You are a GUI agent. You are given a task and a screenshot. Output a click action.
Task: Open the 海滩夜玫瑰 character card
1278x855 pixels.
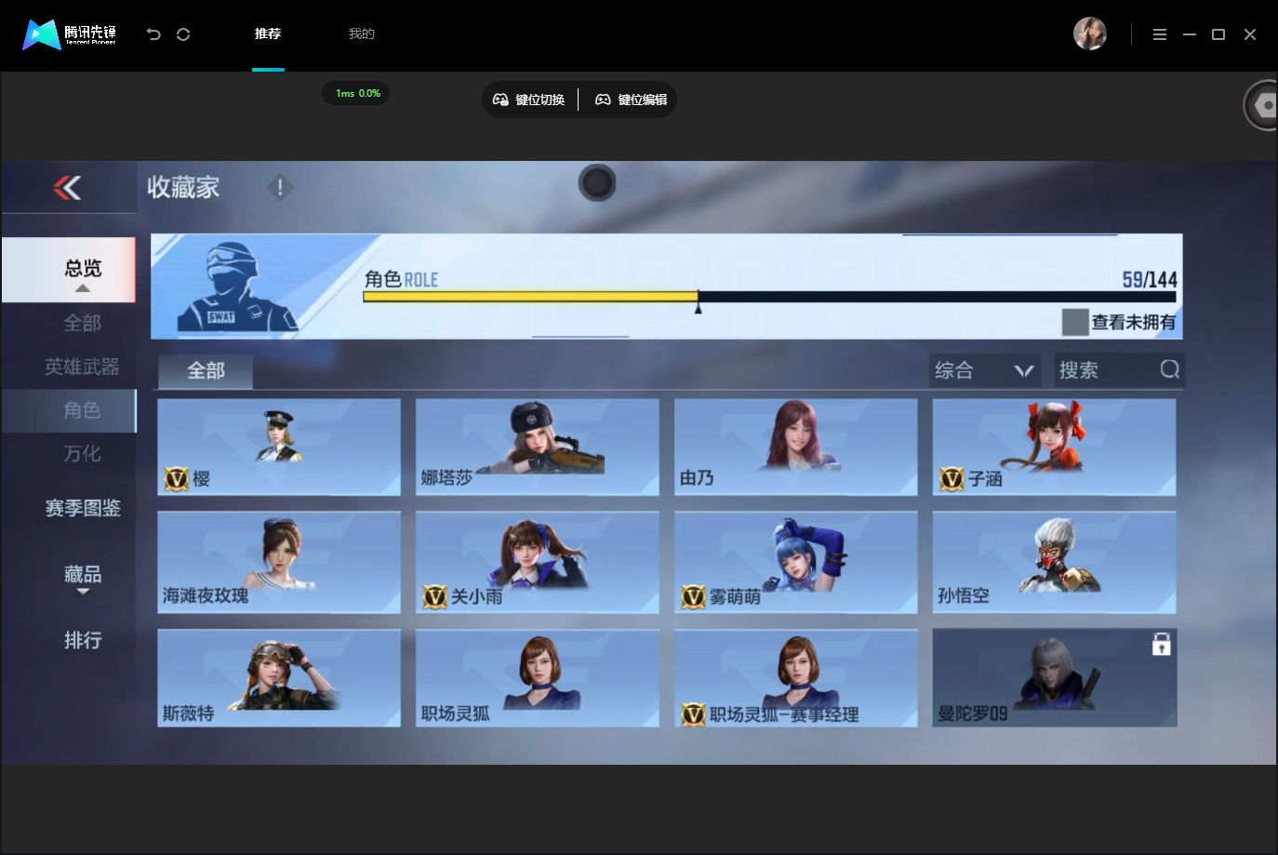(279, 562)
